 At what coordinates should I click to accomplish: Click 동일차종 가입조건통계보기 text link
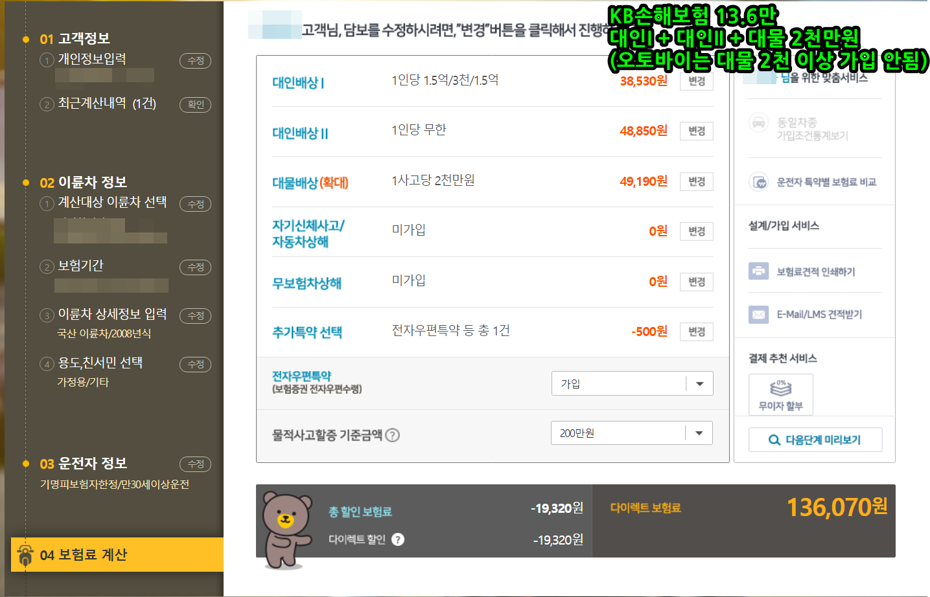point(812,129)
